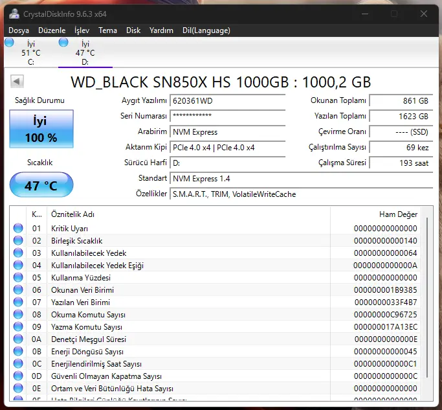The width and height of the screenshot is (442, 410).
Task: Click raw value 000000000000A
Action: (x=385, y=266)
